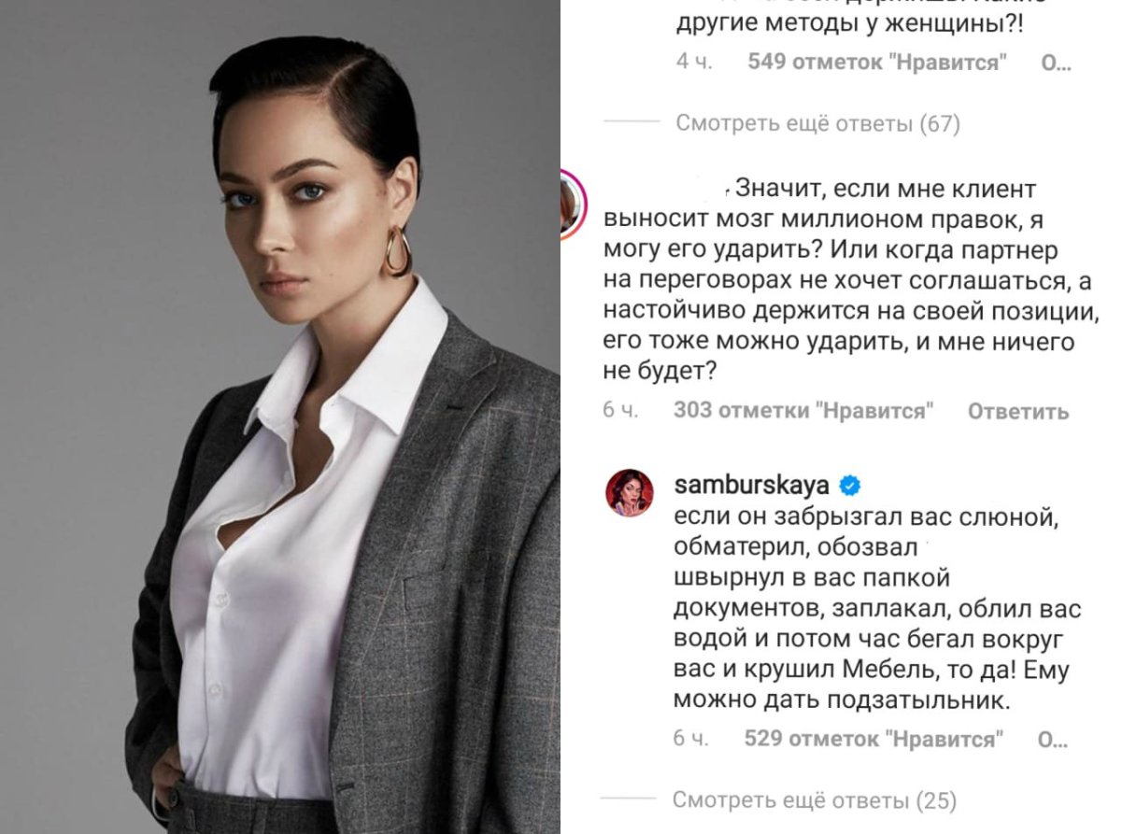Select samburskaya's reply starting "если он забрызгал"
This screenshot has height=834, width=1121.
click(x=876, y=607)
